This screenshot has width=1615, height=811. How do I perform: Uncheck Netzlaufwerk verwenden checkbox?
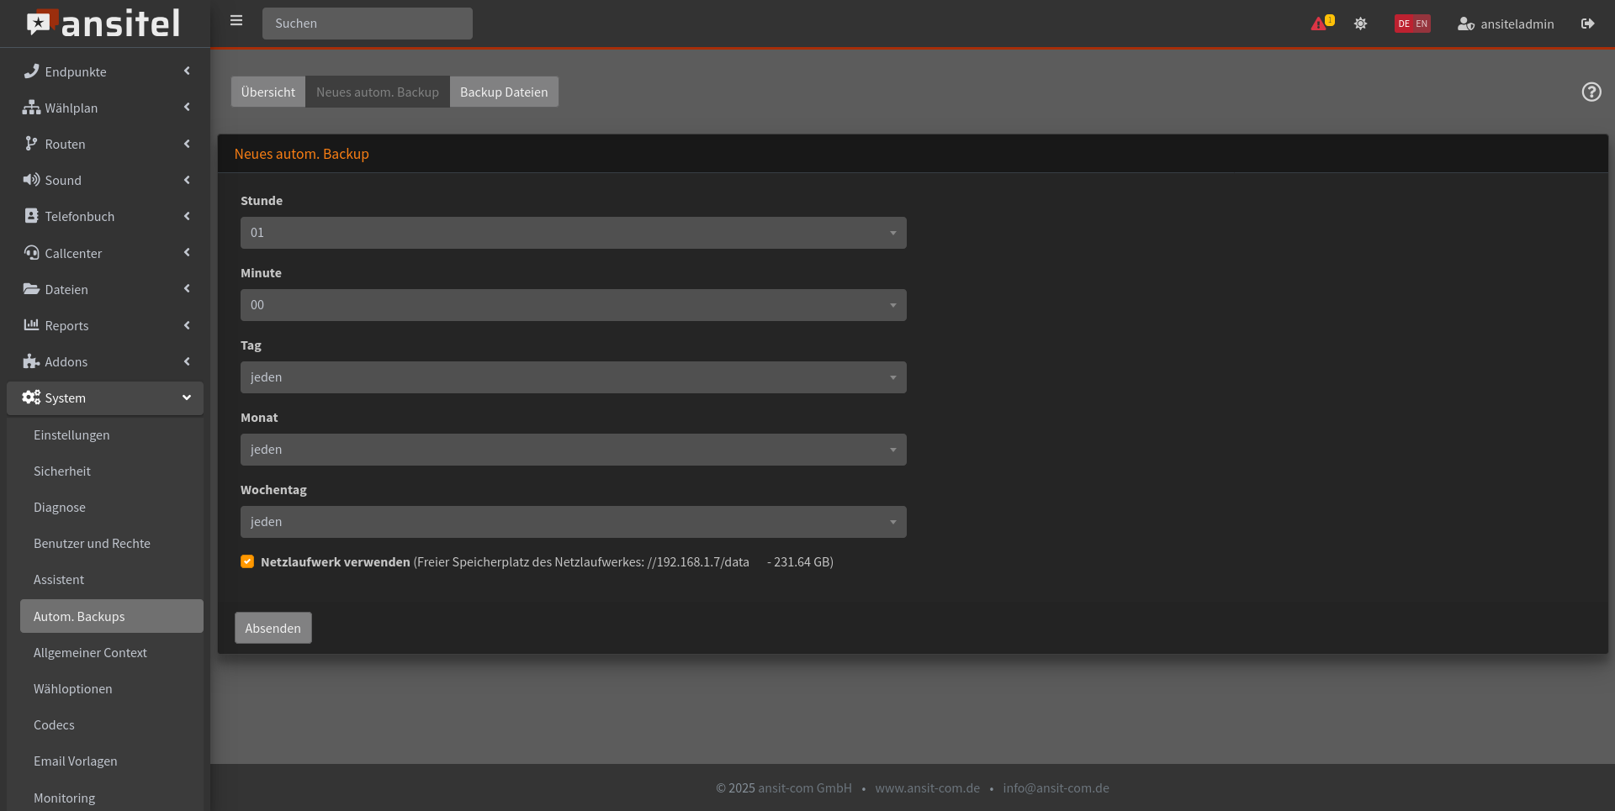pyautogui.click(x=247, y=561)
